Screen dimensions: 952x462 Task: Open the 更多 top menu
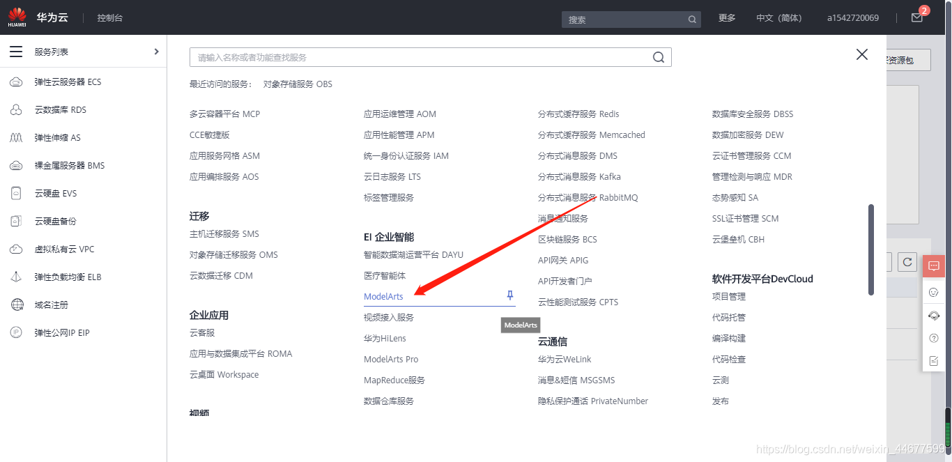[x=727, y=18]
